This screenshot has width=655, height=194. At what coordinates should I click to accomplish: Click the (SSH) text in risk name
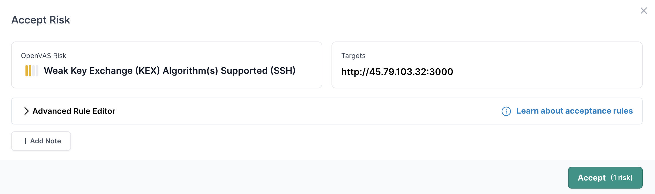click(x=283, y=71)
